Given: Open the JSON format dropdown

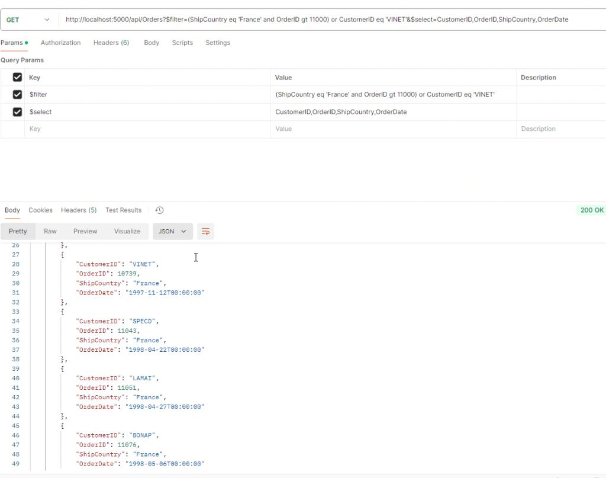Looking at the screenshot, I should [172, 232].
